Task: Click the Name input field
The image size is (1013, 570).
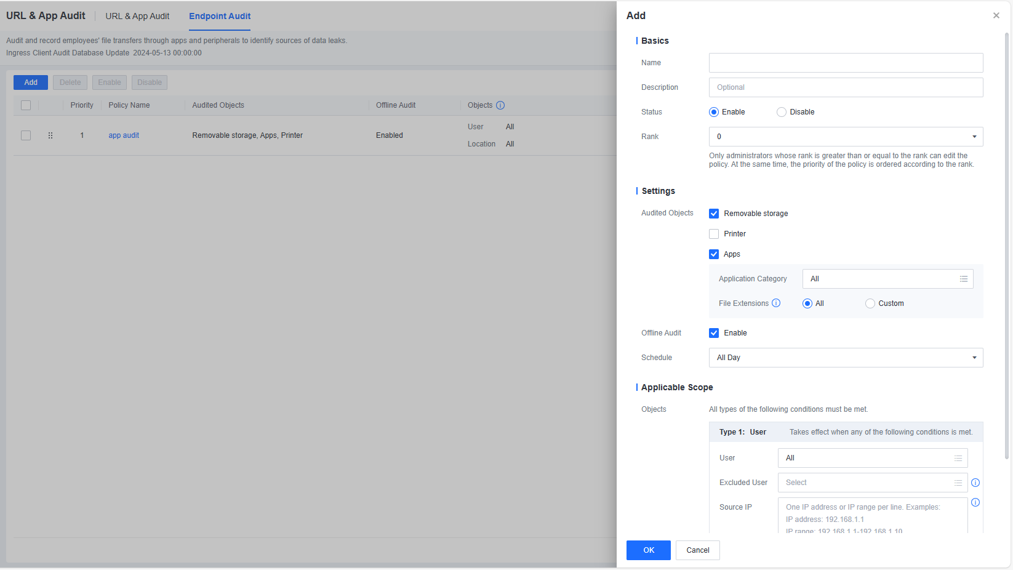Action: click(x=846, y=63)
